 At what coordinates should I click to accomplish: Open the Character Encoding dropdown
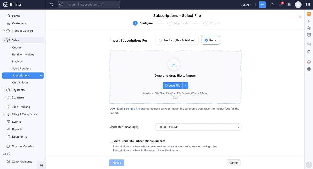pyautogui.click(x=198, y=127)
